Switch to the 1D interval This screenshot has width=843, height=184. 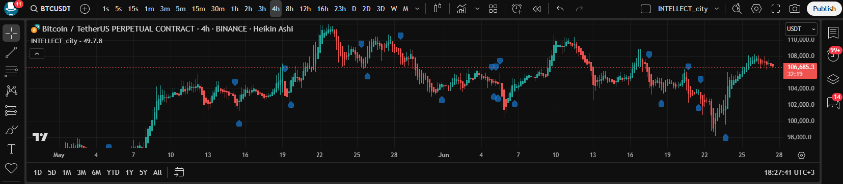pyautogui.click(x=38, y=172)
